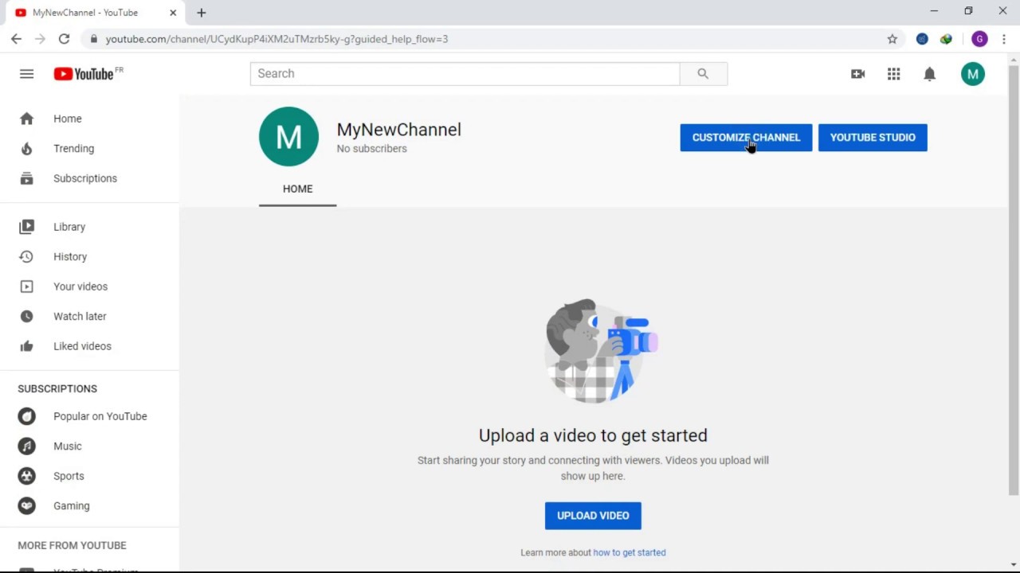Open Chrome profile G avatar

tap(979, 39)
